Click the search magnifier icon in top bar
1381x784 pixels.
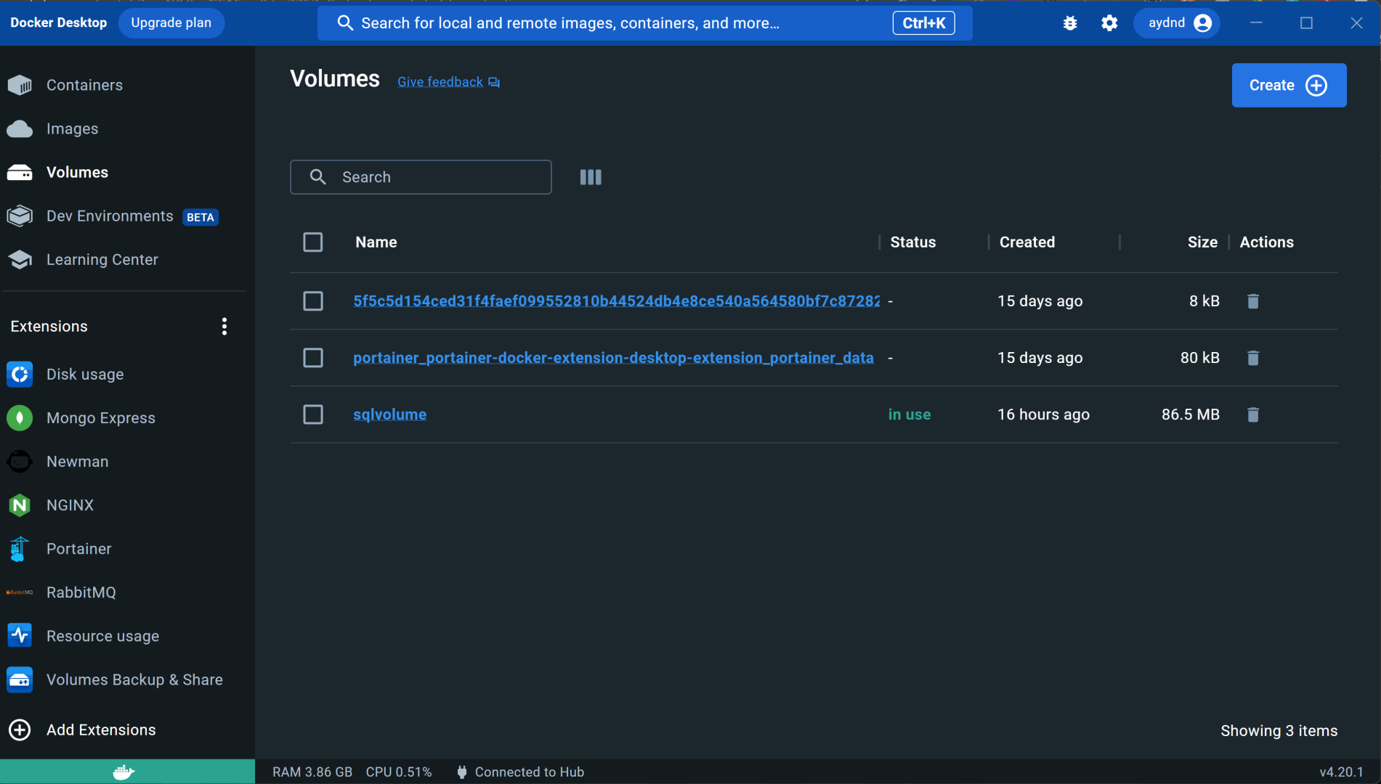pos(345,23)
